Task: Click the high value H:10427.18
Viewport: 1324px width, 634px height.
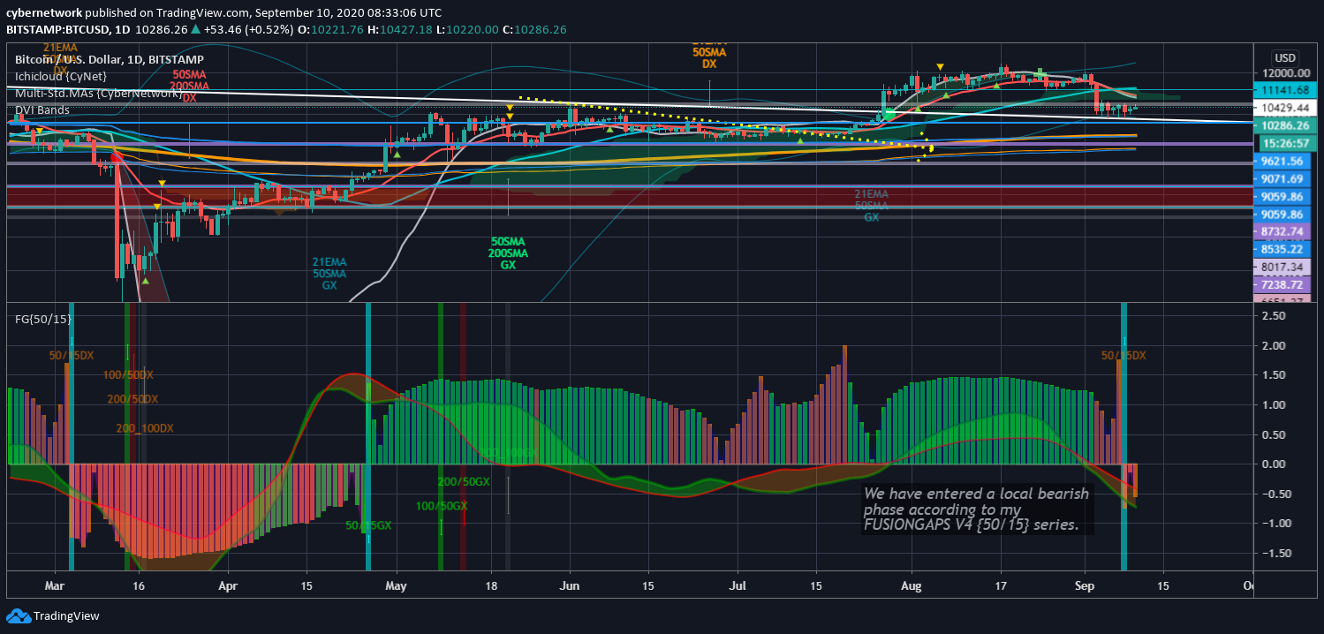Action: [x=401, y=29]
